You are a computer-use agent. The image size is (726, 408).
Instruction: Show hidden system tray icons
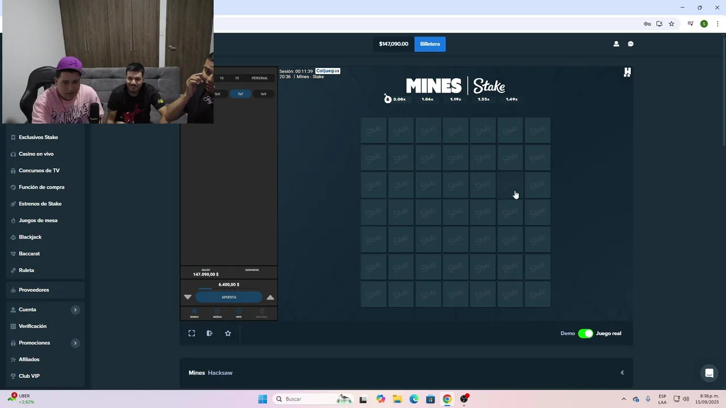[624, 399]
